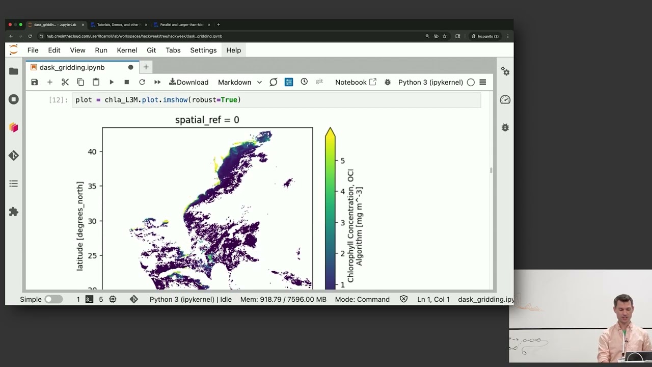
Task: Open the Settings menu
Action: tap(203, 50)
